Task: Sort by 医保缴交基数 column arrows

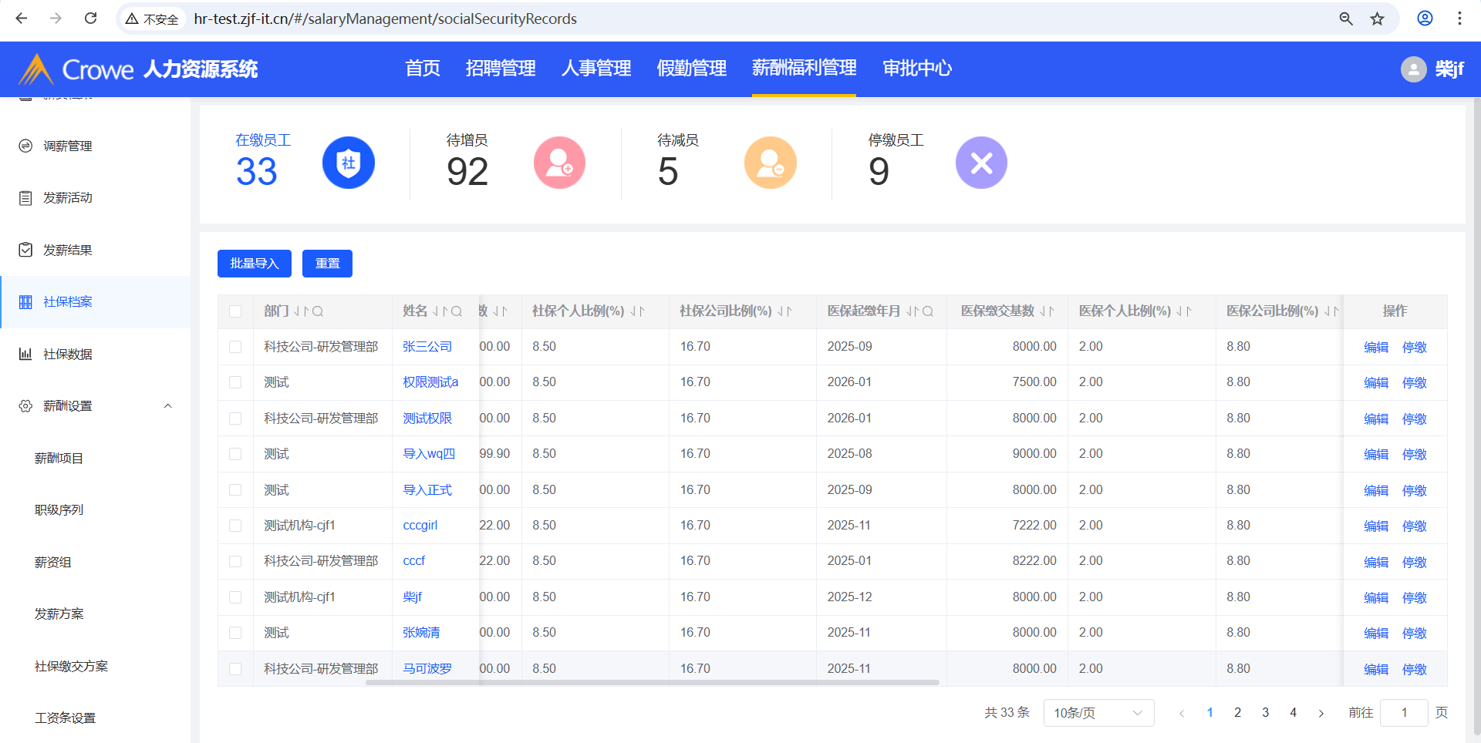Action: (x=1047, y=311)
